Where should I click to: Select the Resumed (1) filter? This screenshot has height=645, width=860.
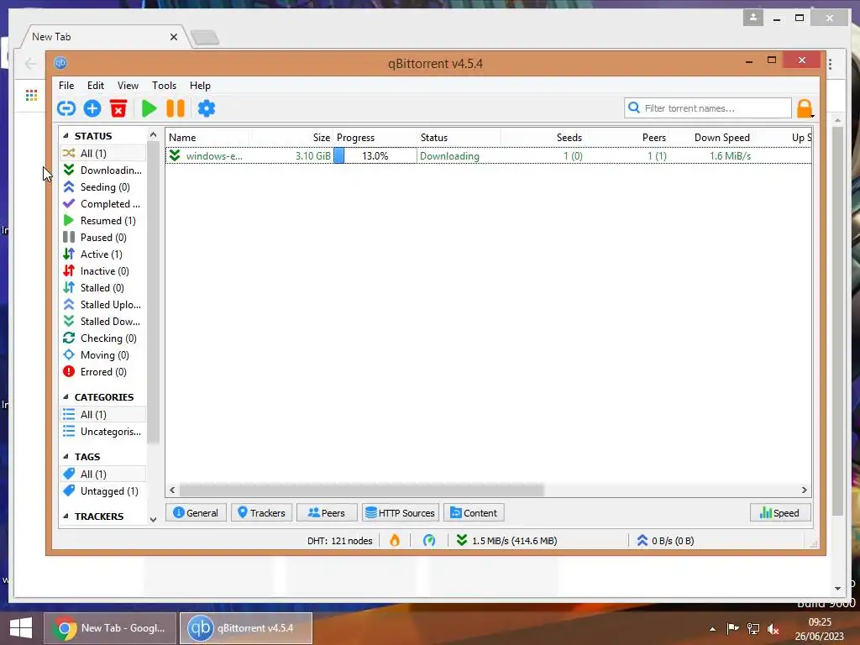tap(102, 221)
